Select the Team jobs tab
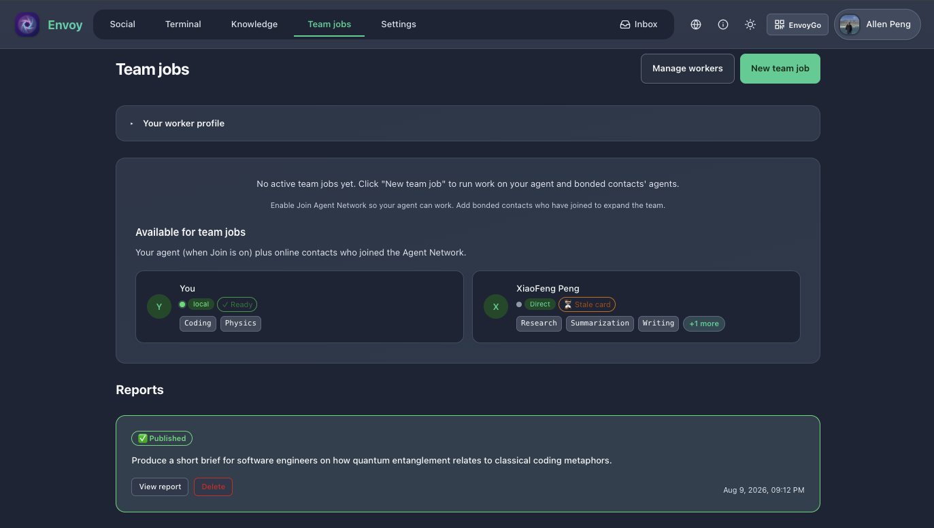 [x=329, y=24]
